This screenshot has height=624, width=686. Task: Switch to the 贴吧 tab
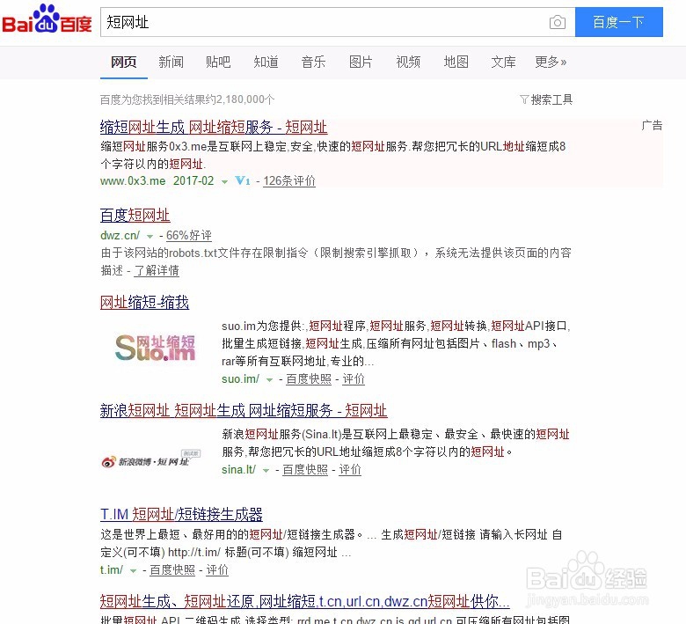[218, 62]
